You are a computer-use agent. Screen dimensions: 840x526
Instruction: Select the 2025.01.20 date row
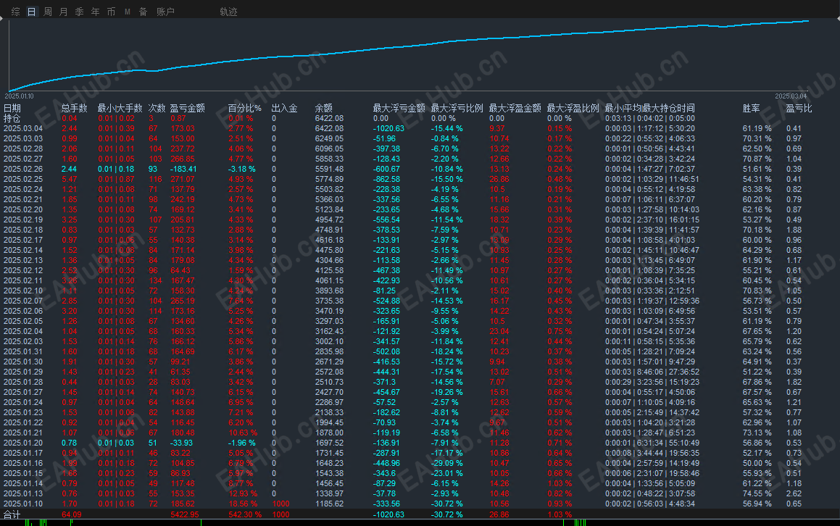pyautogui.click(x=23, y=443)
